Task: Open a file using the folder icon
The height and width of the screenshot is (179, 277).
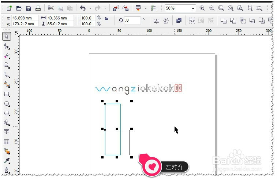Action: coord(19,8)
